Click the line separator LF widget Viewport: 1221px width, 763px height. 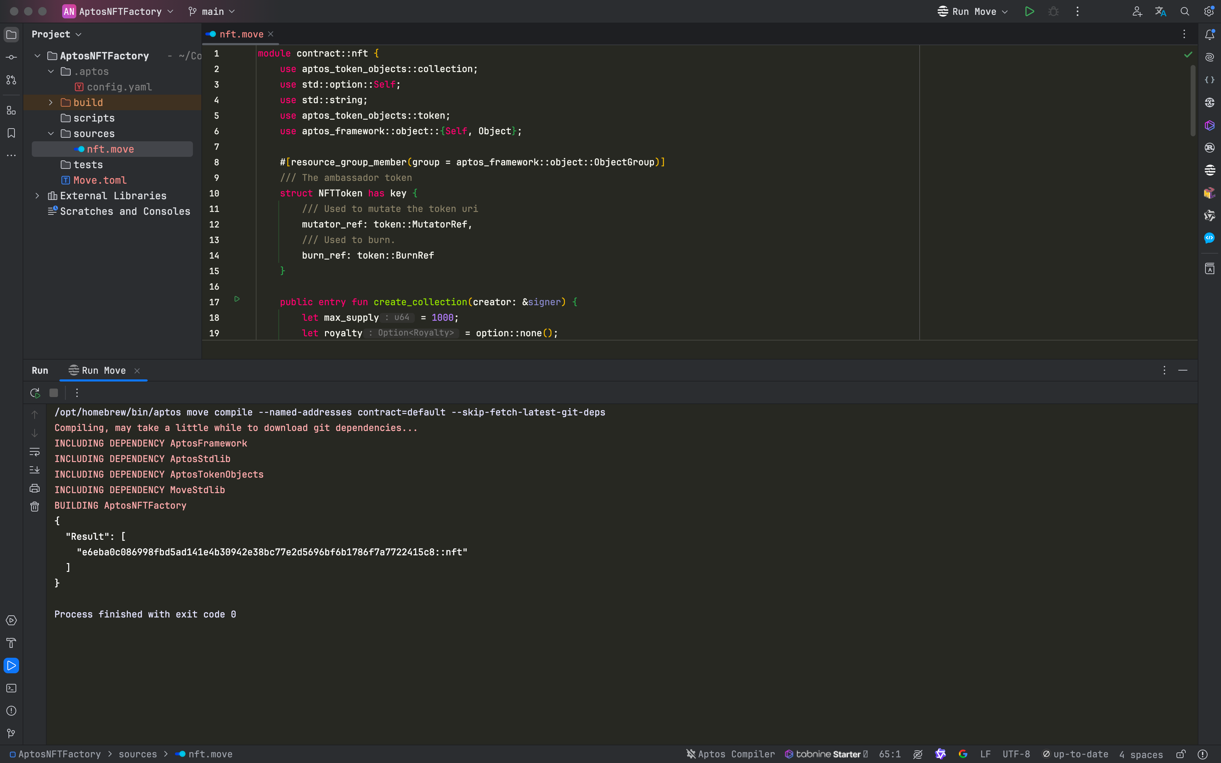(985, 754)
